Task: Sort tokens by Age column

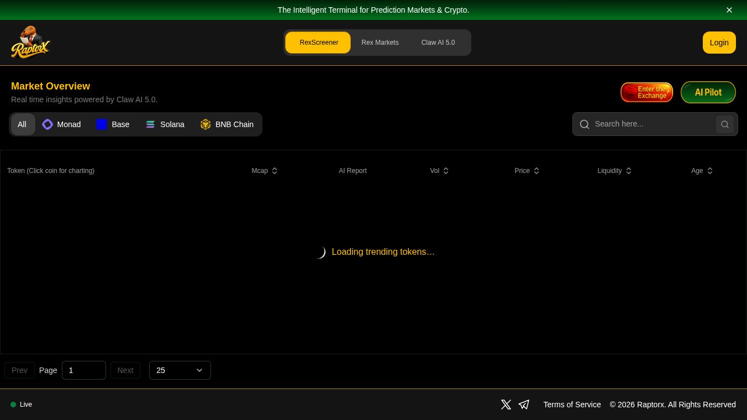Action: coord(702,171)
